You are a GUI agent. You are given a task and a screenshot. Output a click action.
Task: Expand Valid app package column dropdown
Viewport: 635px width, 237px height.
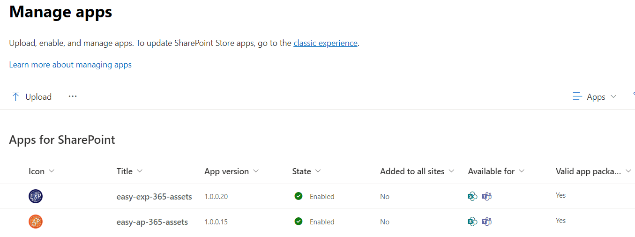point(628,171)
